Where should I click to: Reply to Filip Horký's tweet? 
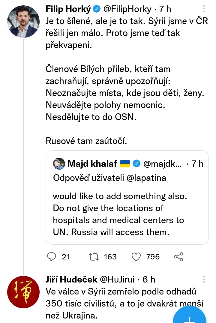coord(52,257)
